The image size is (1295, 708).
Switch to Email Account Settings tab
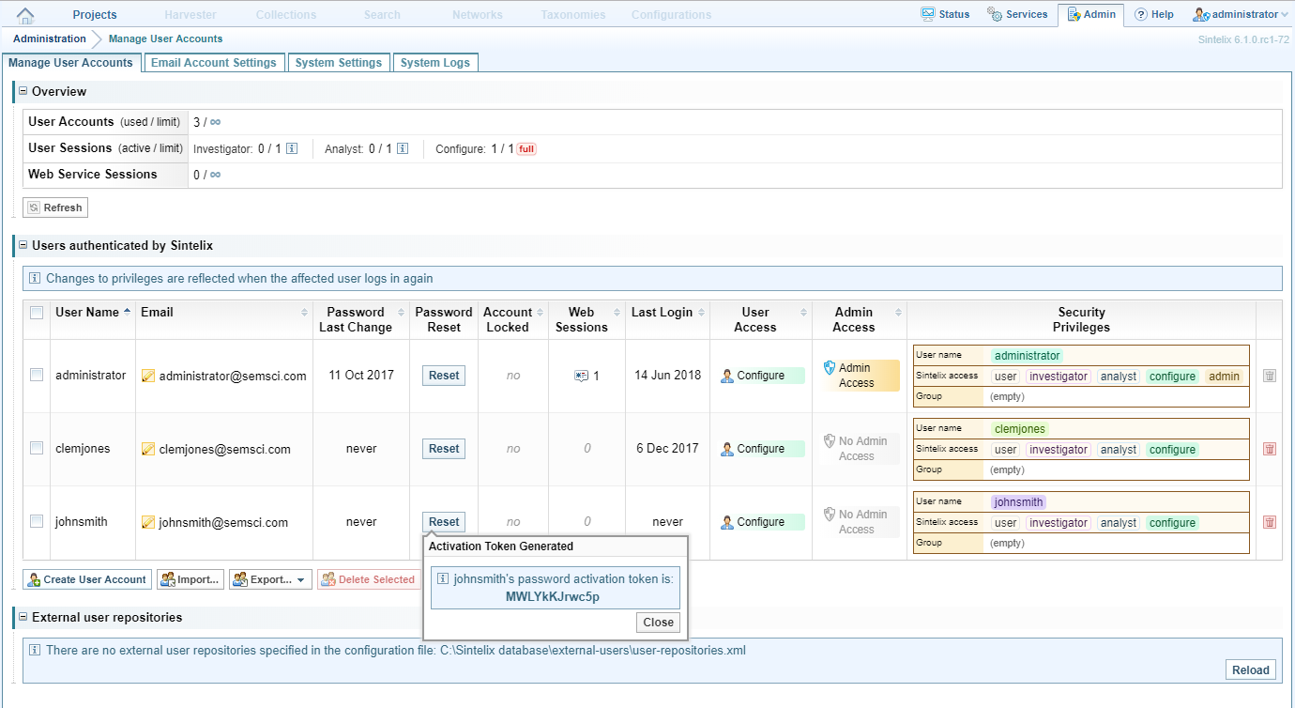click(214, 63)
